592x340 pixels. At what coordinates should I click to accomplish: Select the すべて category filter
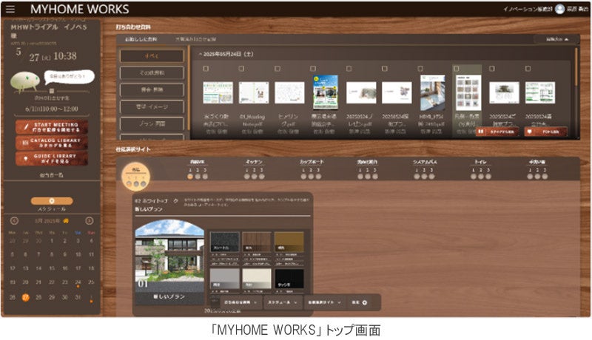(152, 56)
